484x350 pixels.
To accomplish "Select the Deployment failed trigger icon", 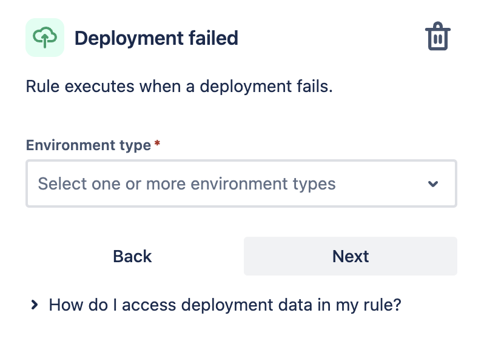I will [x=45, y=38].
